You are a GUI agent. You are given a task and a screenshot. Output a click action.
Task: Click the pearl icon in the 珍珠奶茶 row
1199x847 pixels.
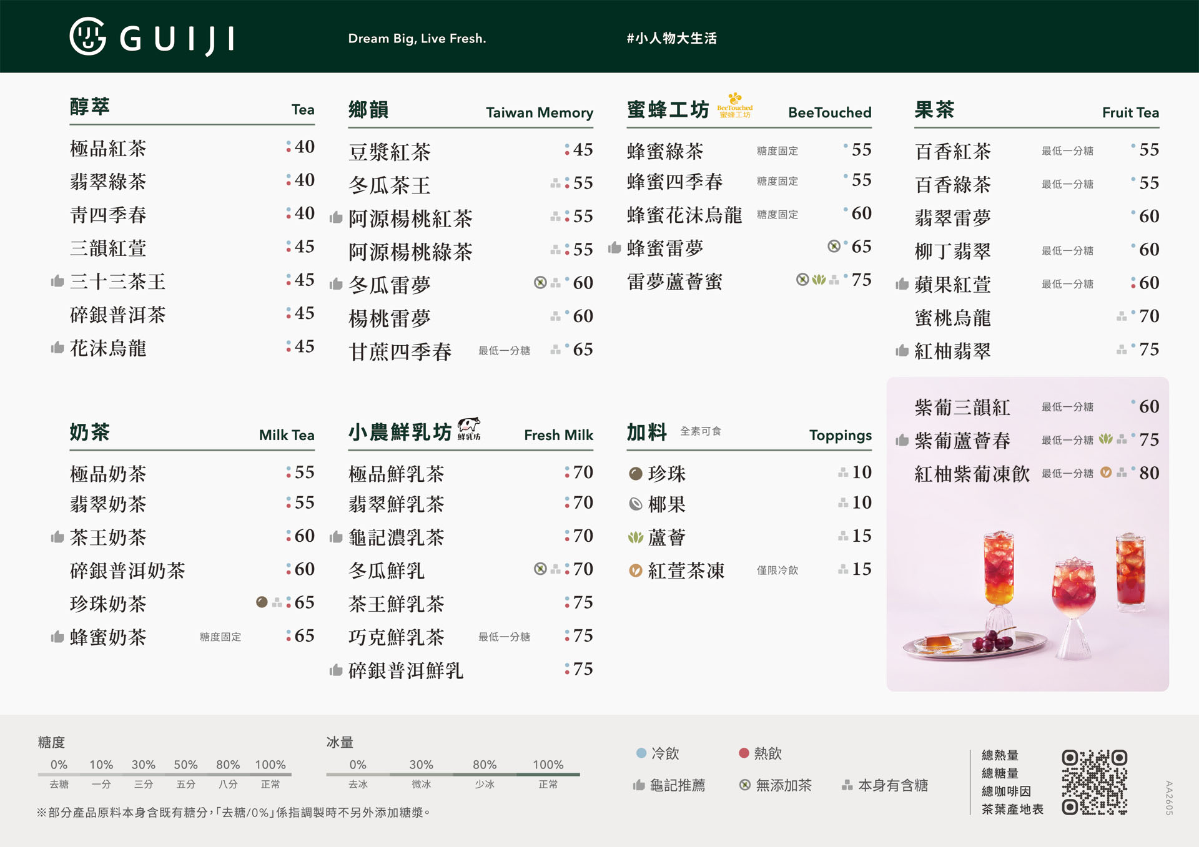(262, 602)
